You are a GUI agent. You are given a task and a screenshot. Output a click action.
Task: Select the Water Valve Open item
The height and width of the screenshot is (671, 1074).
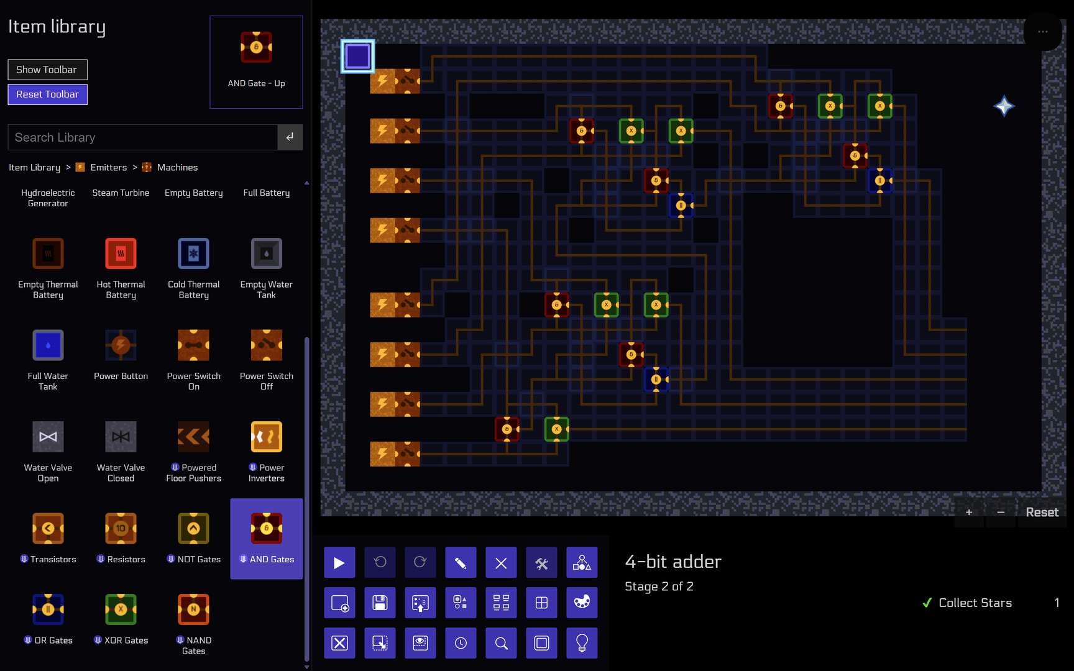[x=48, y=446]
